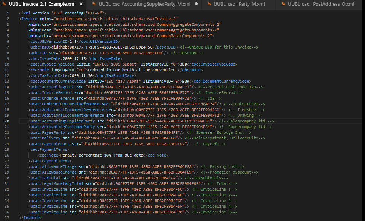Click the ucac:ContractDocumentReference tag name

click(x=65, y=104)
